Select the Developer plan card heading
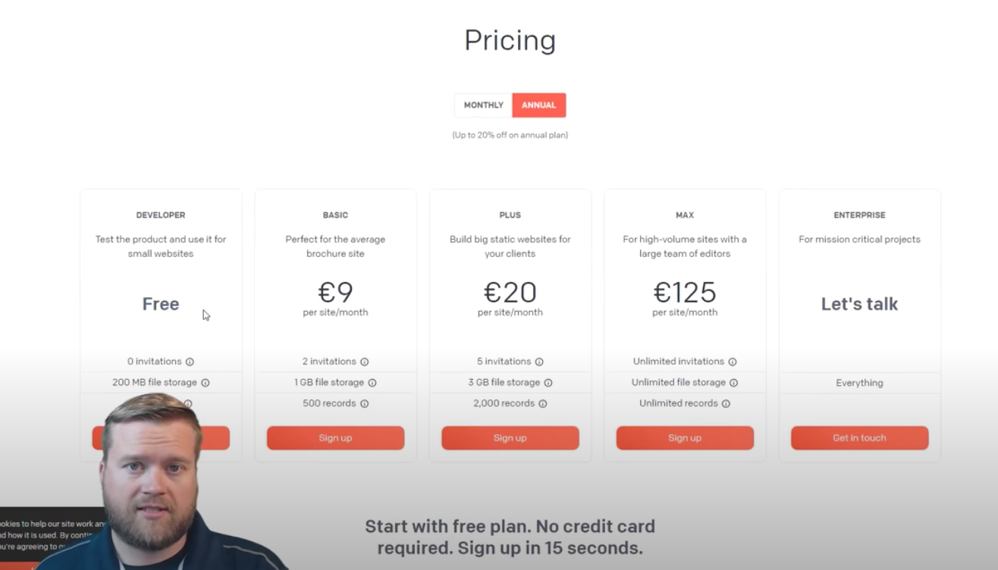The image size is (998, 570). (161, 215)
